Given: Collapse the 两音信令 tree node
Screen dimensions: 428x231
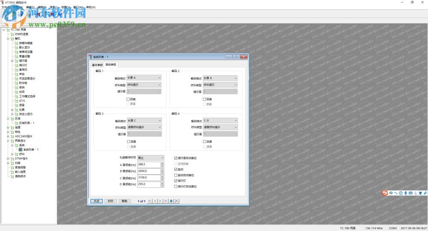Looking at the screenshot, I should click(x=8, y=141).
